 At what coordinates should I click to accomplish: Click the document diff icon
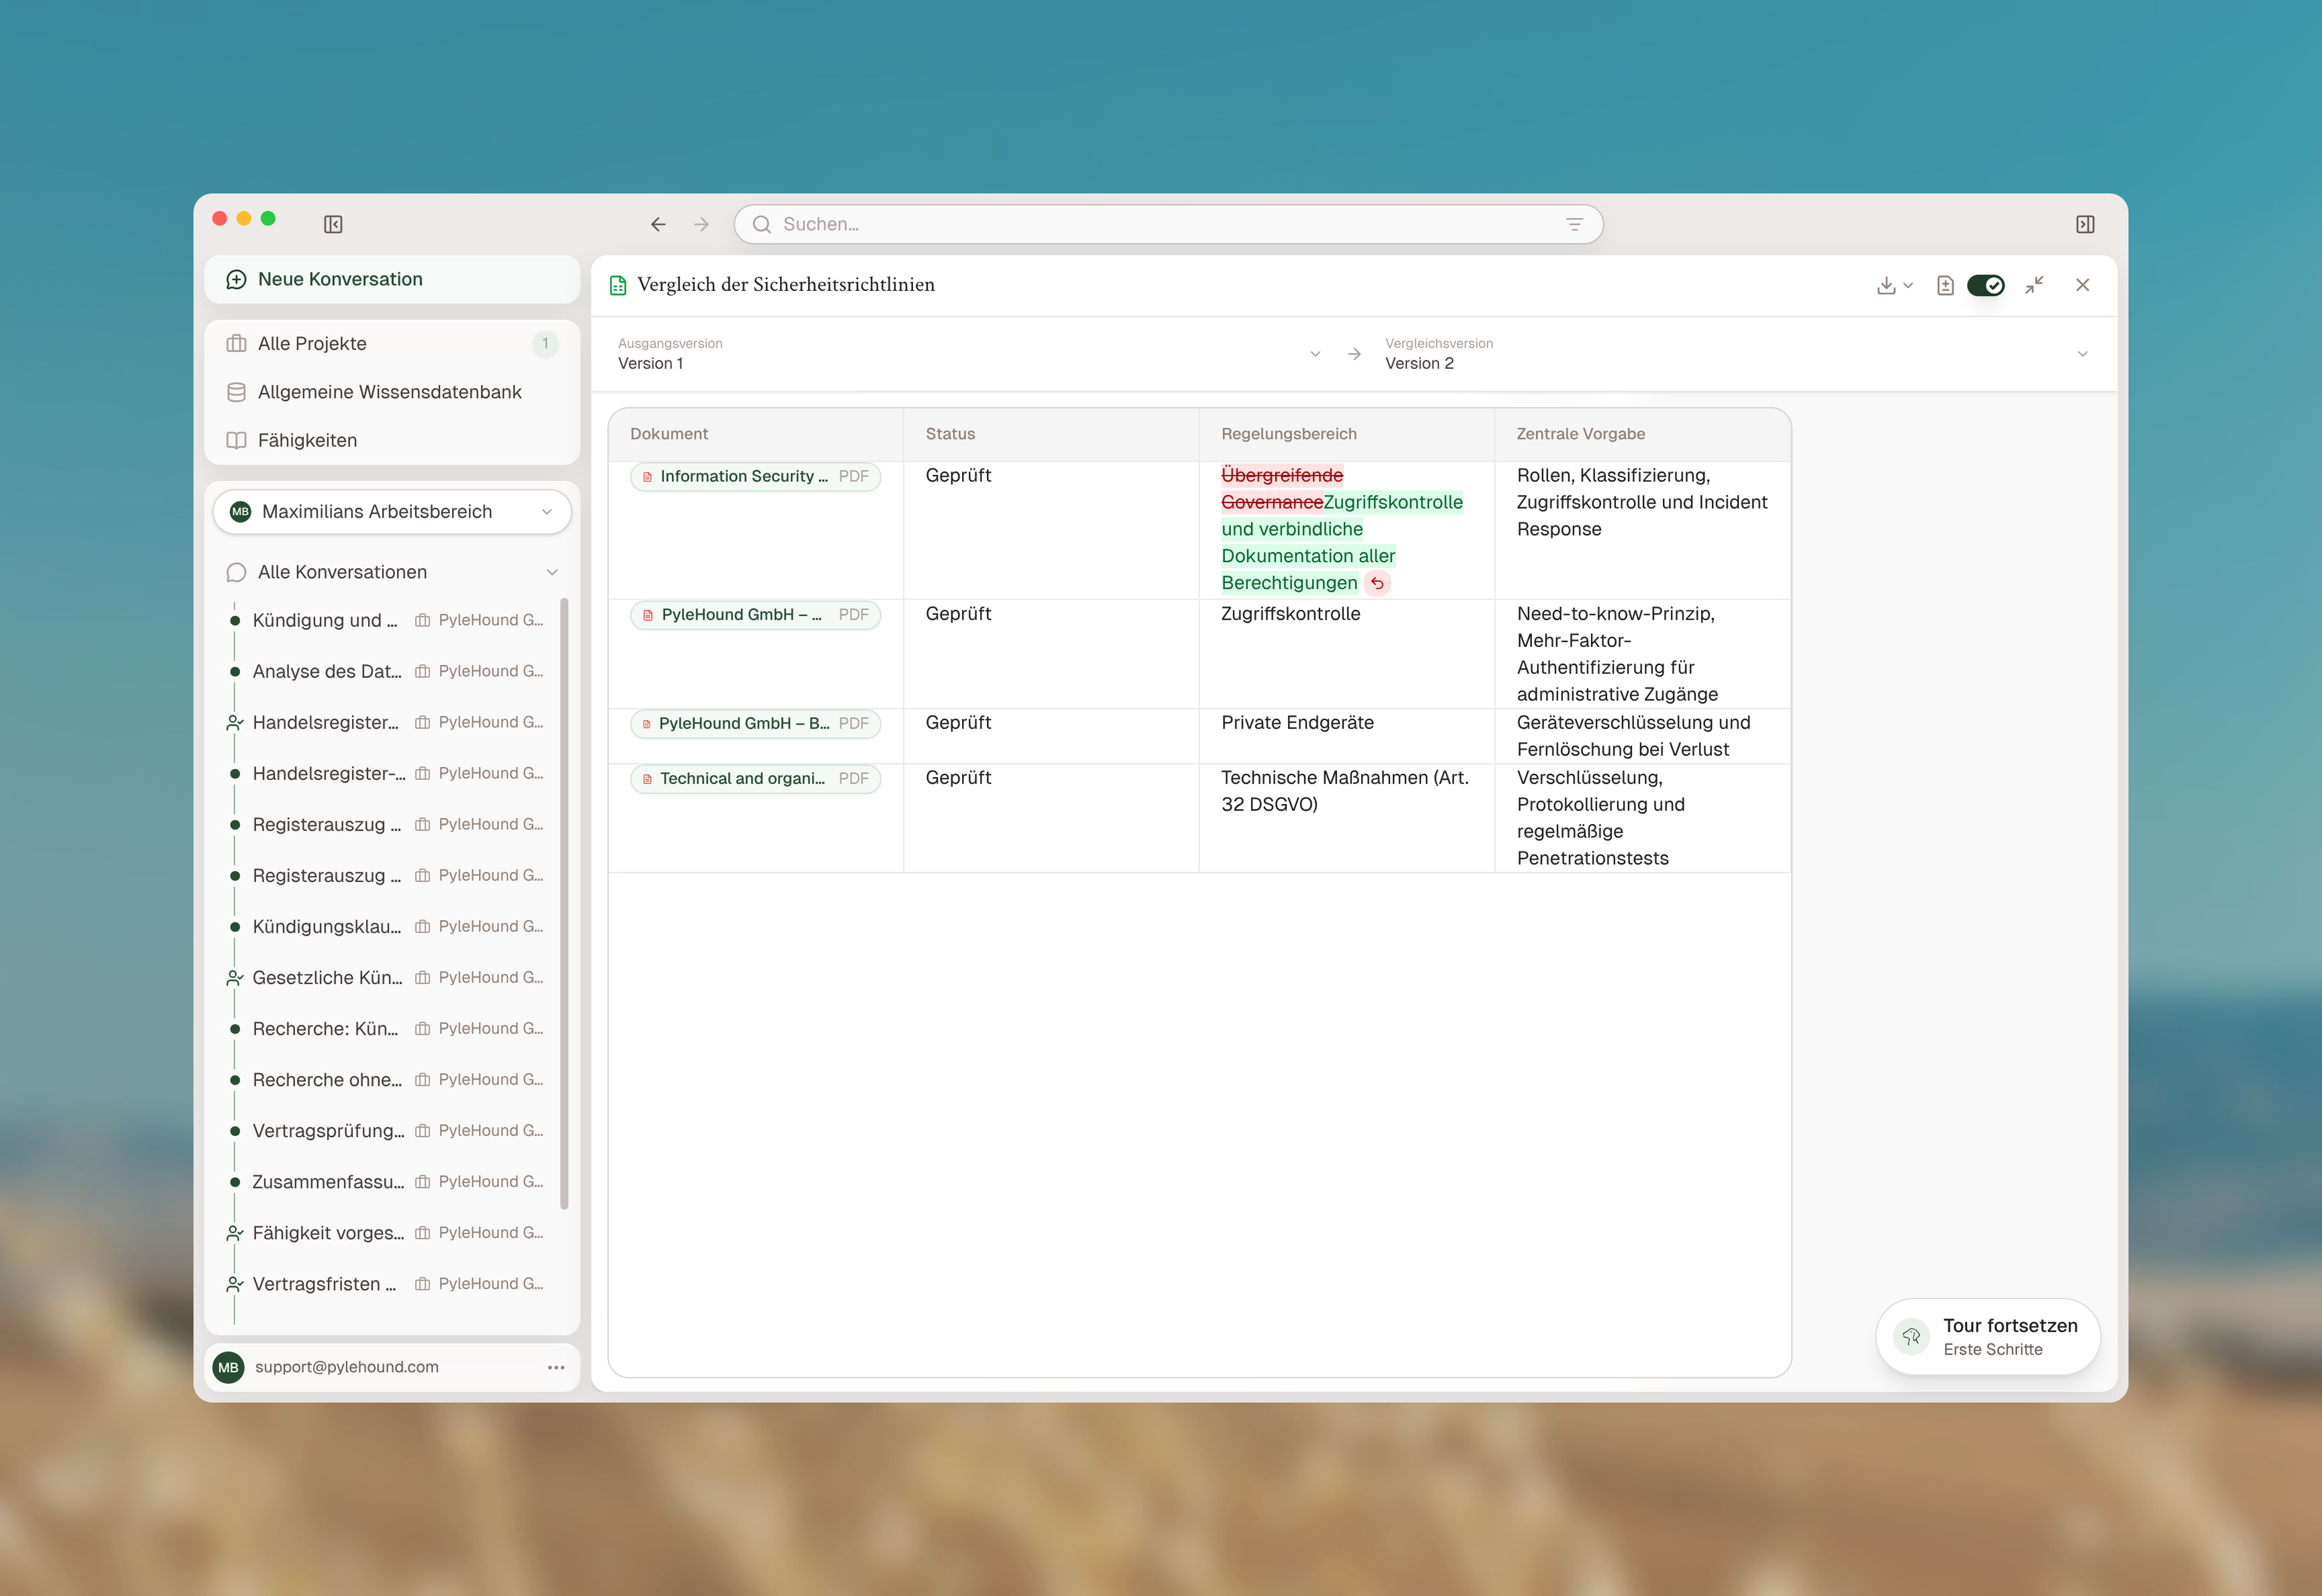[x=1945, y=286]
